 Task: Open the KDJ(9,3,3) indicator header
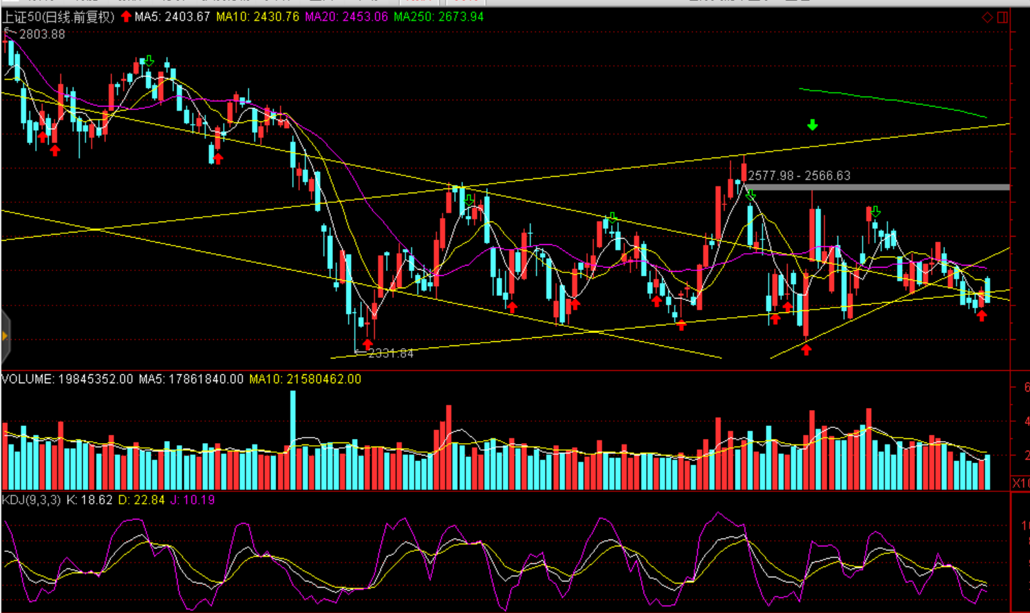32,500
